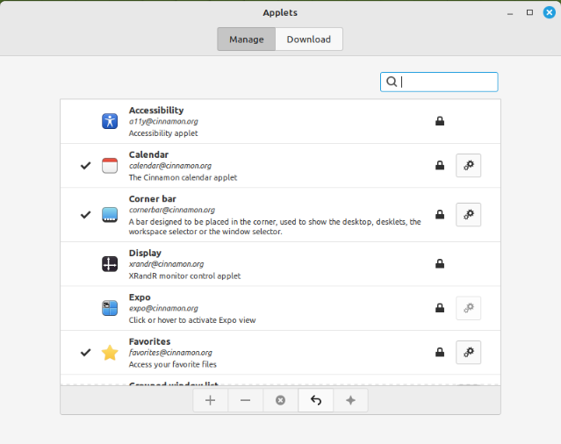561x444 pixels.
Task: Click the calendar@cinnamon.org text
Action: (x=170, y=166)
